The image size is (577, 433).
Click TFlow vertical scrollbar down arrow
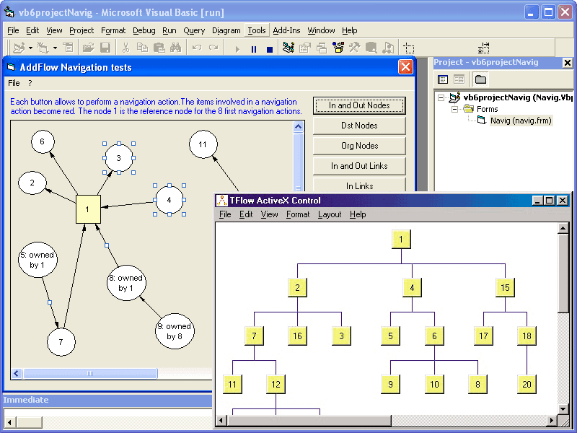point(563,408)
